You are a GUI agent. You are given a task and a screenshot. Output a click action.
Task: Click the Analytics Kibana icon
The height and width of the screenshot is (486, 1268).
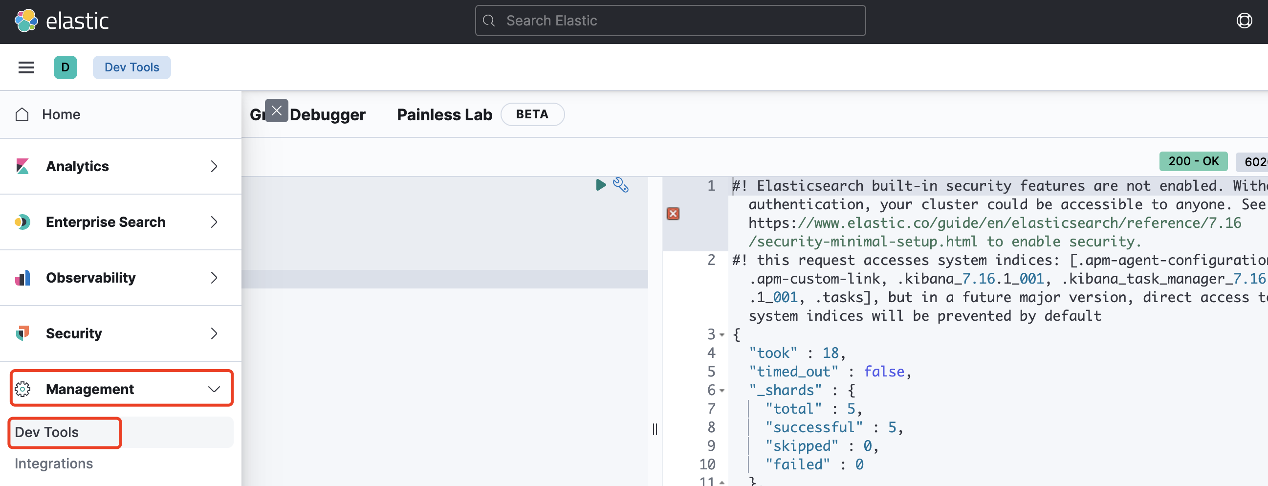coord(22,166)
